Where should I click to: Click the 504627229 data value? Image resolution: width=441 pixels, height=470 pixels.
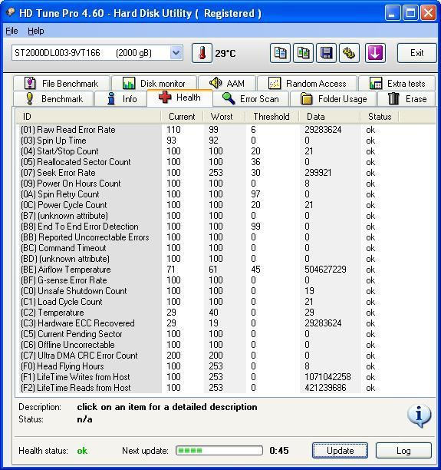[325, 270]
